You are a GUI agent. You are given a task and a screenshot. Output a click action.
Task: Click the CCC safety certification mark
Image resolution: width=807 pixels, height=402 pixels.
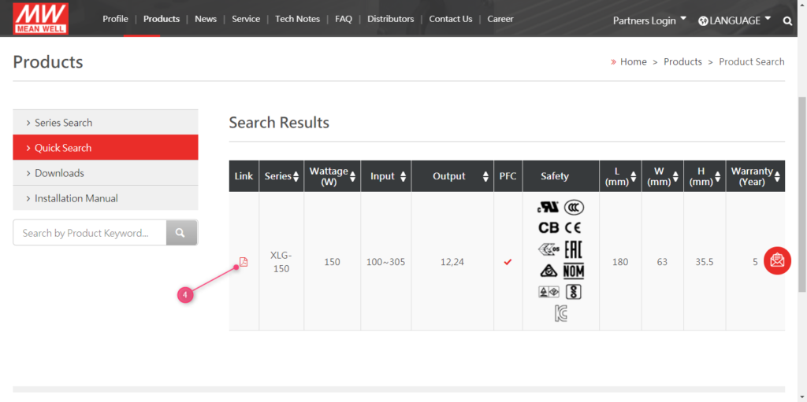[574, 208]
